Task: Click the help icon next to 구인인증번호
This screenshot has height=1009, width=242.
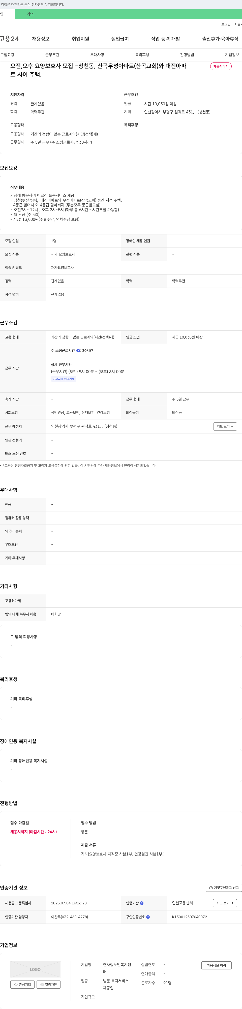Action: point(148,916)
